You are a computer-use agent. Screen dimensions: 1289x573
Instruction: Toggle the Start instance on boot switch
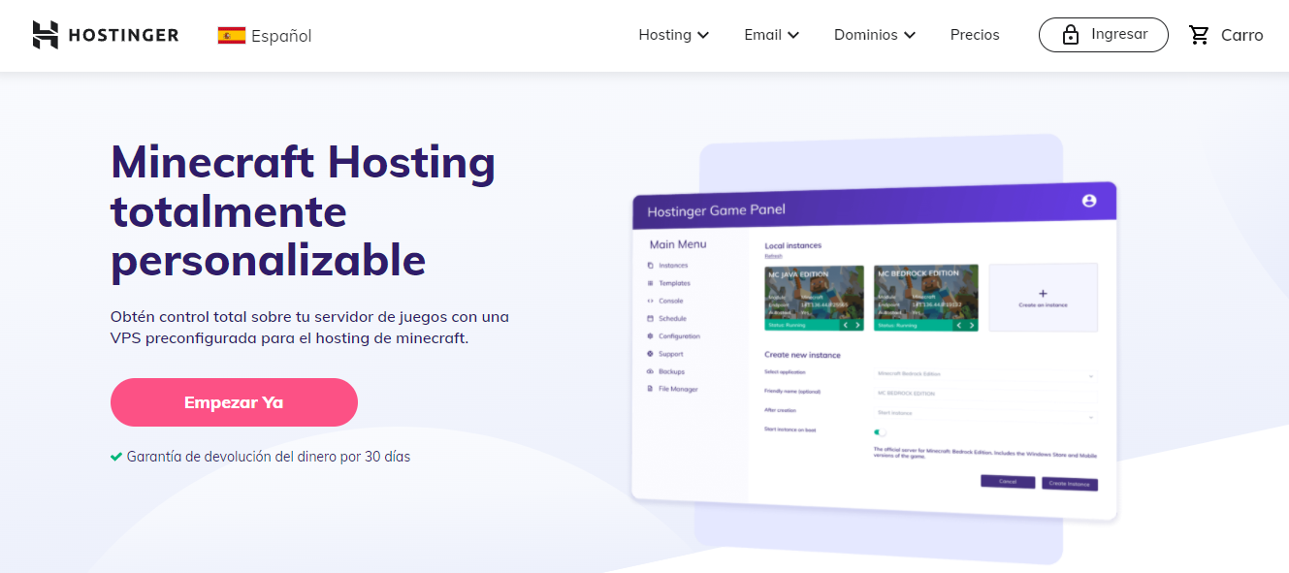(x=880, y=431)
